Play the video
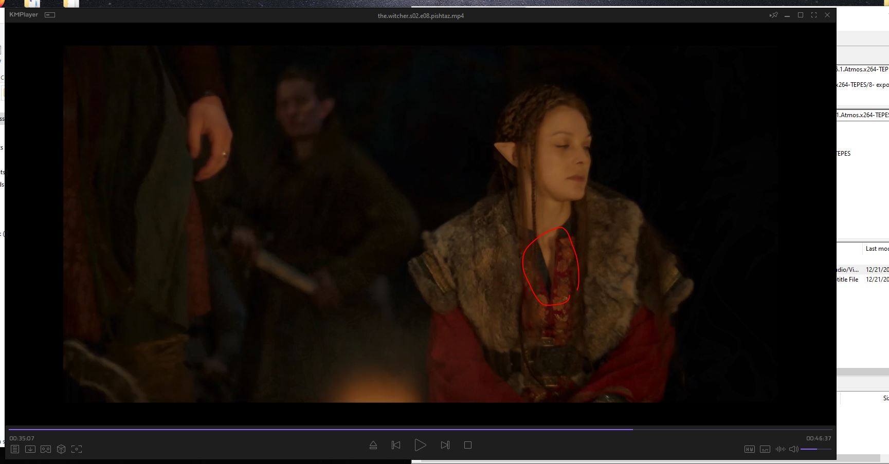This screenshot has height=464, width=889. tap(420, 445)
